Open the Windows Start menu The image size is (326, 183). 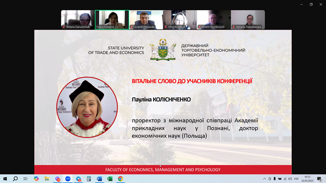tap(5, 179)
